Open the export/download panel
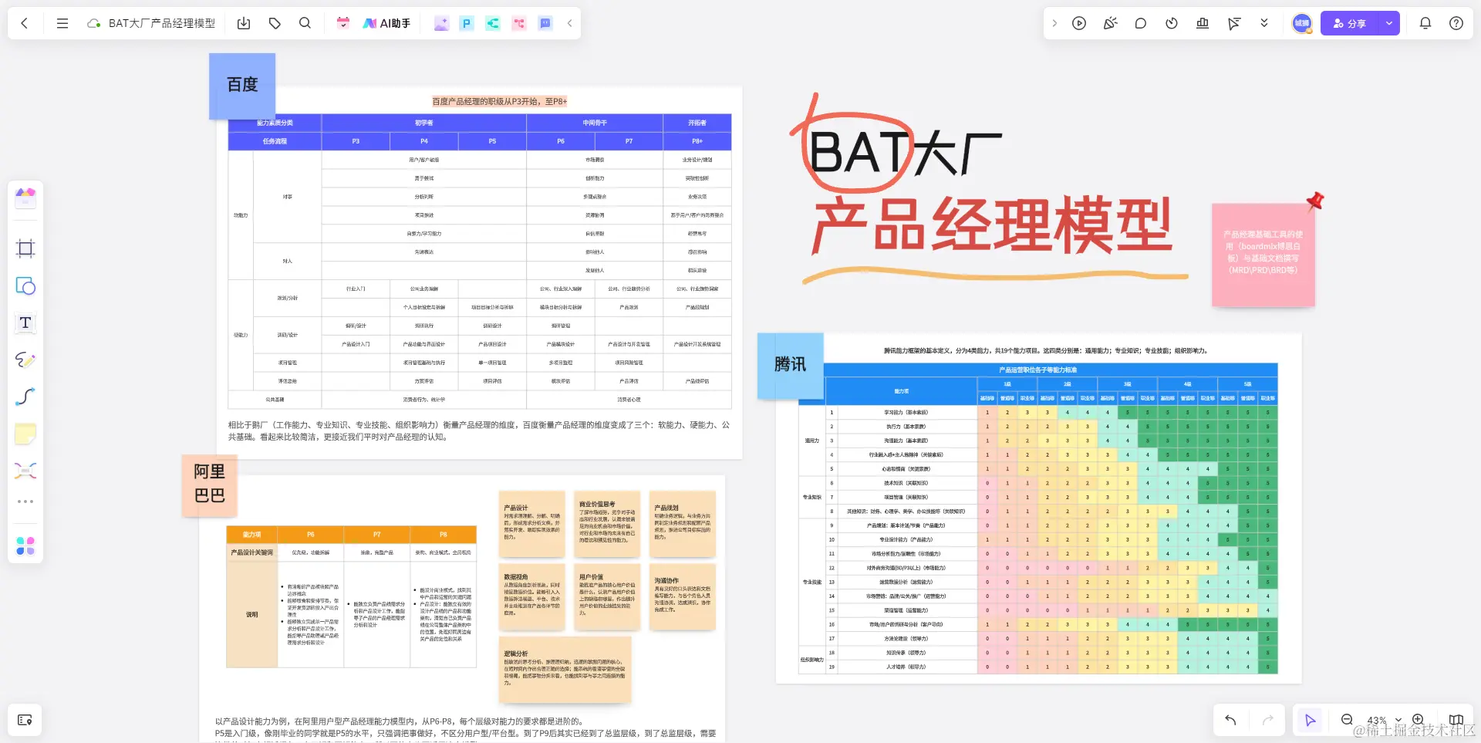 [244, 23]
